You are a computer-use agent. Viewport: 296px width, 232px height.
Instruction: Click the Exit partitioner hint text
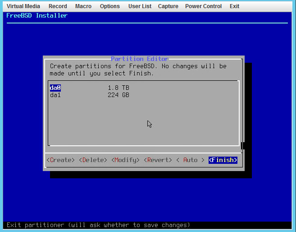tap(98, 225)
